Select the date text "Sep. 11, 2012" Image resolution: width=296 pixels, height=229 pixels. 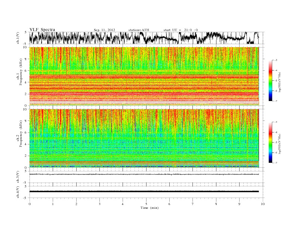[104, 30]
